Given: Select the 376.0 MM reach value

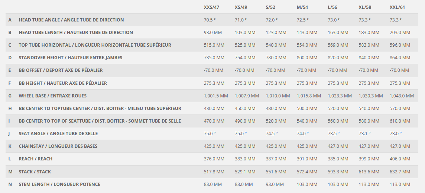Looking at the screenshot, I should (x=214, y=159).
